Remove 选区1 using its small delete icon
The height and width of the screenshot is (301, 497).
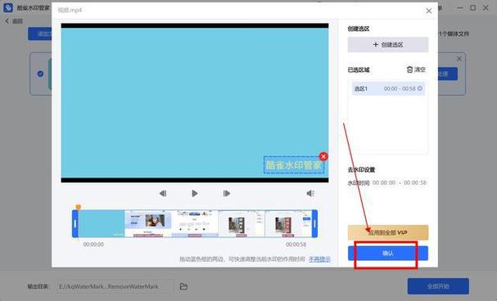(420, 88)
